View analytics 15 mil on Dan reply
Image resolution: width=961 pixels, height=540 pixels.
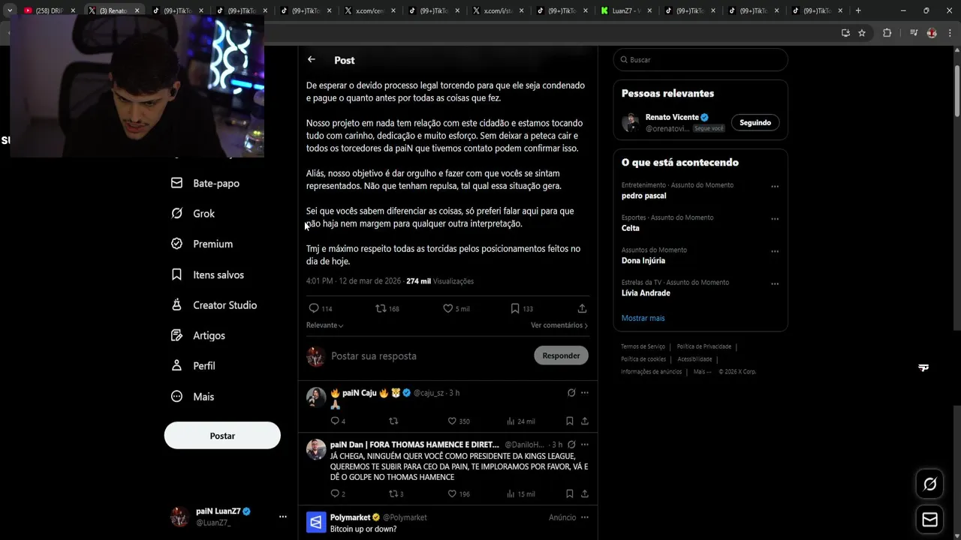click(x=521, y=493)
